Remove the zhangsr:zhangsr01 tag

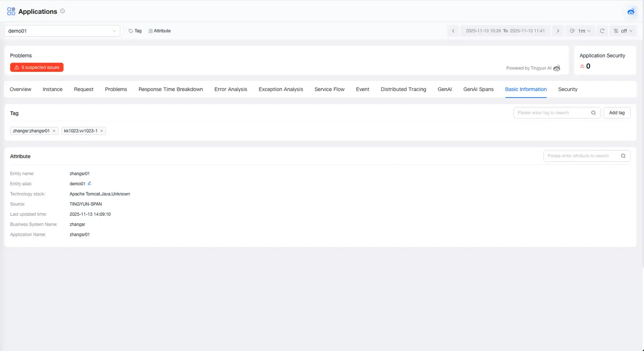click(54, 131)
